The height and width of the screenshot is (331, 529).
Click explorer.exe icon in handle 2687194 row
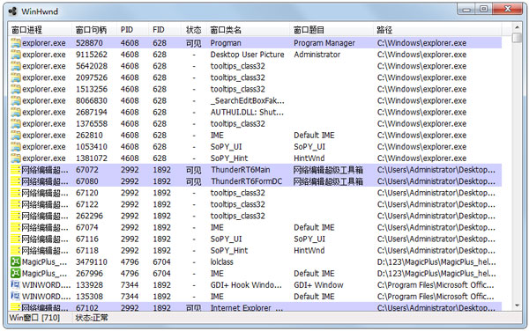click(x=16, y=112)
